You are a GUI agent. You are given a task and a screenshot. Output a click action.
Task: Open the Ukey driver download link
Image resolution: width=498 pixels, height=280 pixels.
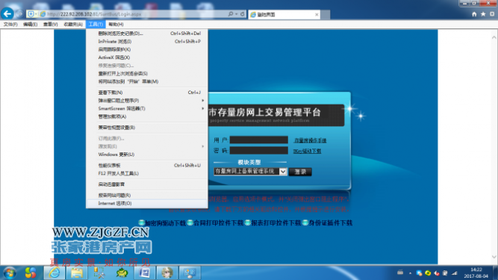[x=307, y=151]
